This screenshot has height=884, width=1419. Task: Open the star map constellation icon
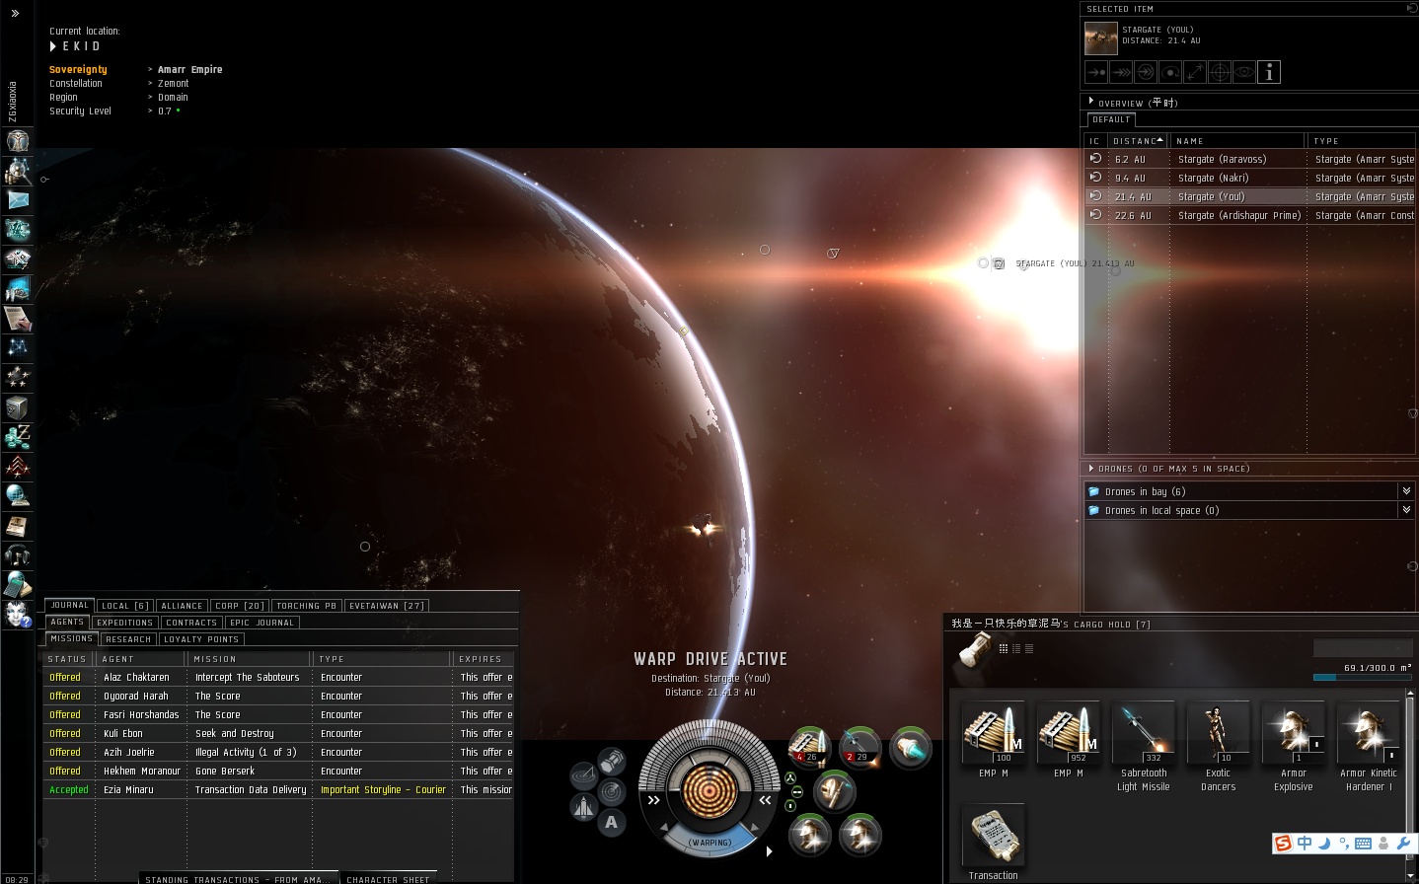18,348
